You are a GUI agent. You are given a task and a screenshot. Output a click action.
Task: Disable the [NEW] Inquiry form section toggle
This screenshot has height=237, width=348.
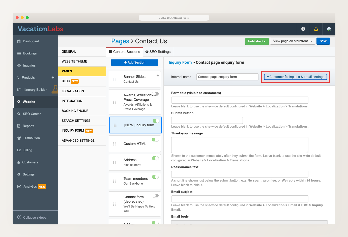pyautogui.click(x=156, y=121)
